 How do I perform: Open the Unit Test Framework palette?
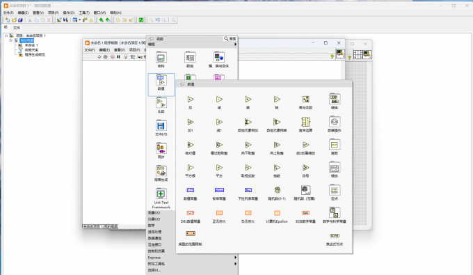pyautogui.click(x=161, y=194)
